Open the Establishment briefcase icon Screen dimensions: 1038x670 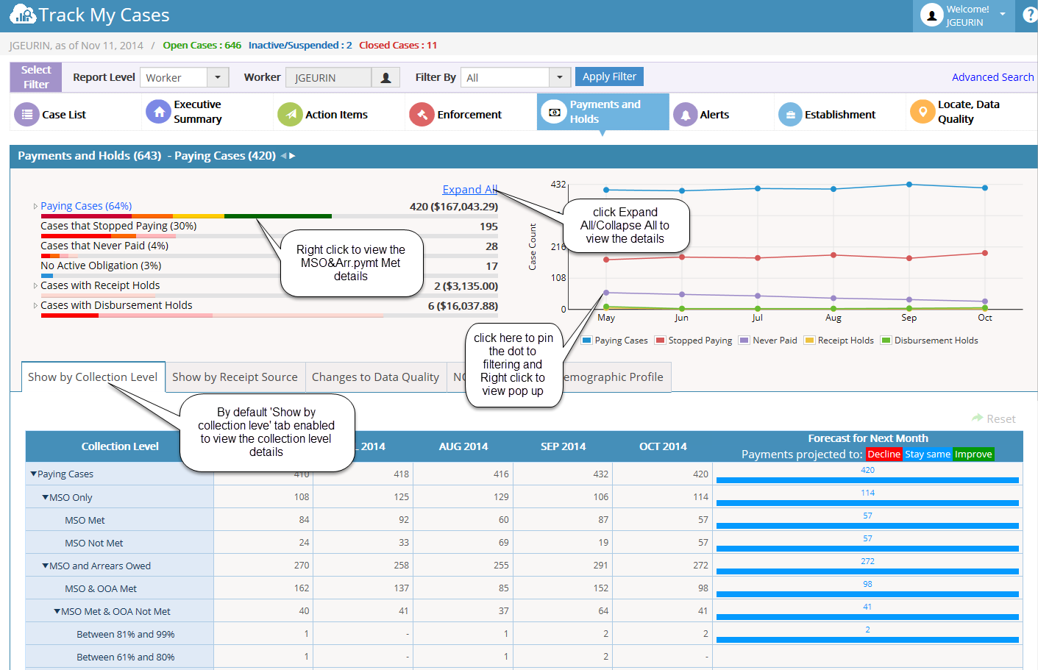[790, 114]
